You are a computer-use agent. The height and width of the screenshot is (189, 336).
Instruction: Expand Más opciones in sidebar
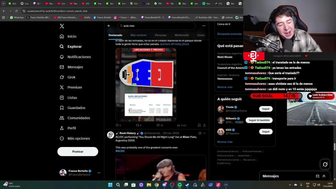point(75,138)
